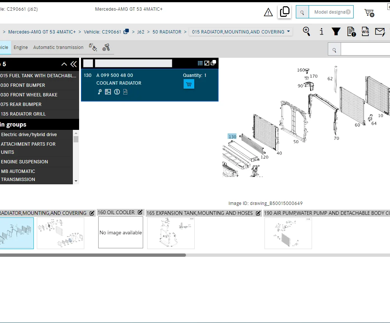Click the list view icon in parts panel
The image size is (390, 323).
pos(200,63)
